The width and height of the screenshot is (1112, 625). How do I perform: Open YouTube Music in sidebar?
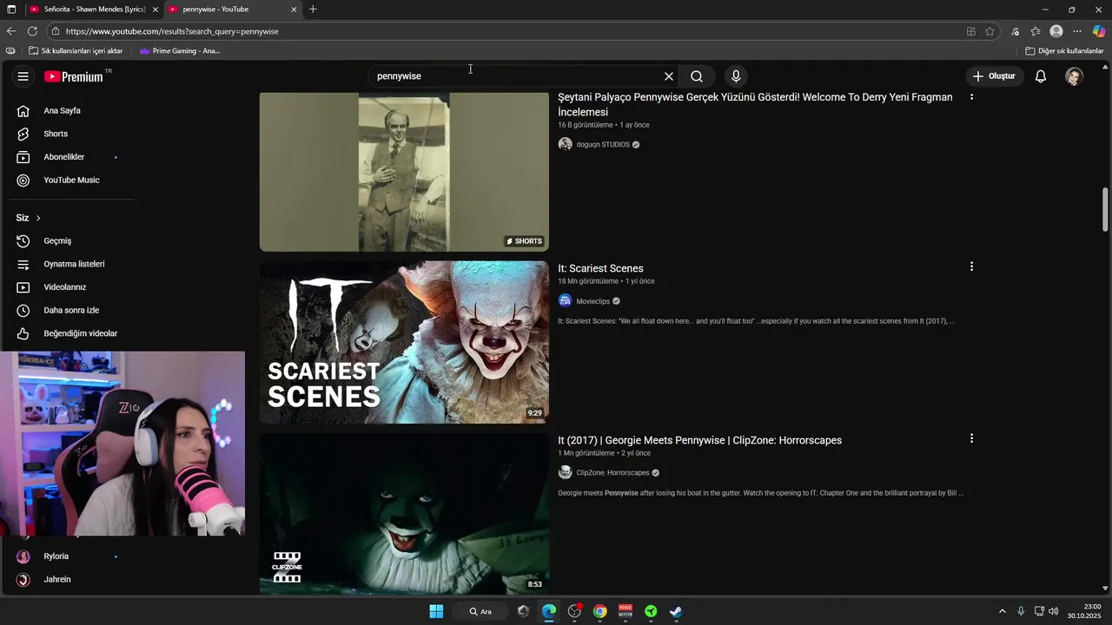[x=73, y=181]
